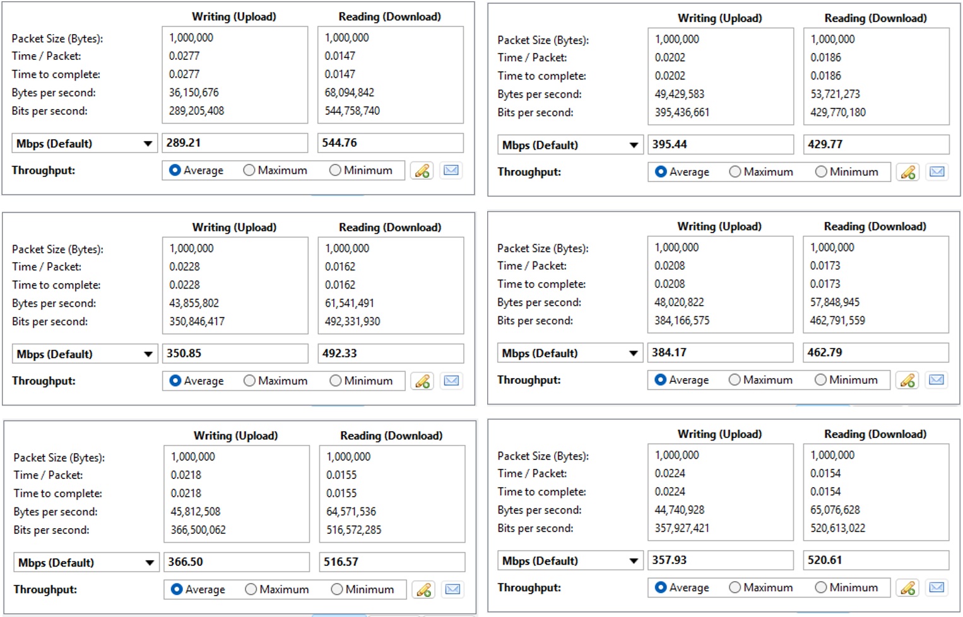Click the 544.76 download speed field
The image size is (963, 617).
[x=390, y=143]
